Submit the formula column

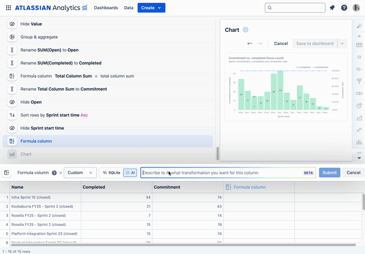329,172
